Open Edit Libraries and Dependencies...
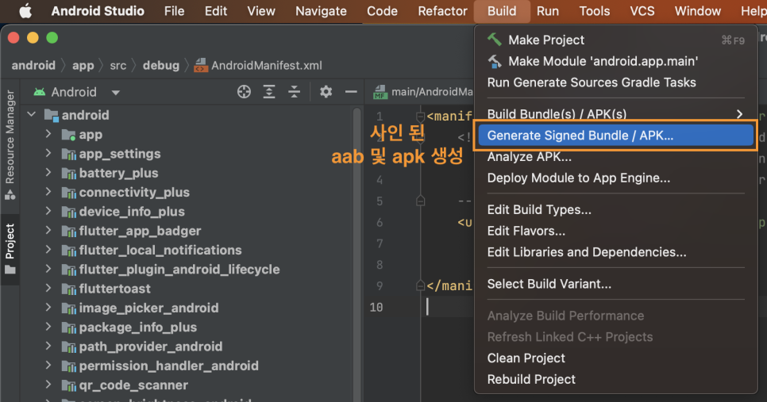Screen dimensions: 767x402 tap(616, 252)
